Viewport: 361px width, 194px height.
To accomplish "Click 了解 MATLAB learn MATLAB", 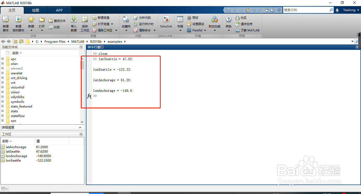I will 248,30.
